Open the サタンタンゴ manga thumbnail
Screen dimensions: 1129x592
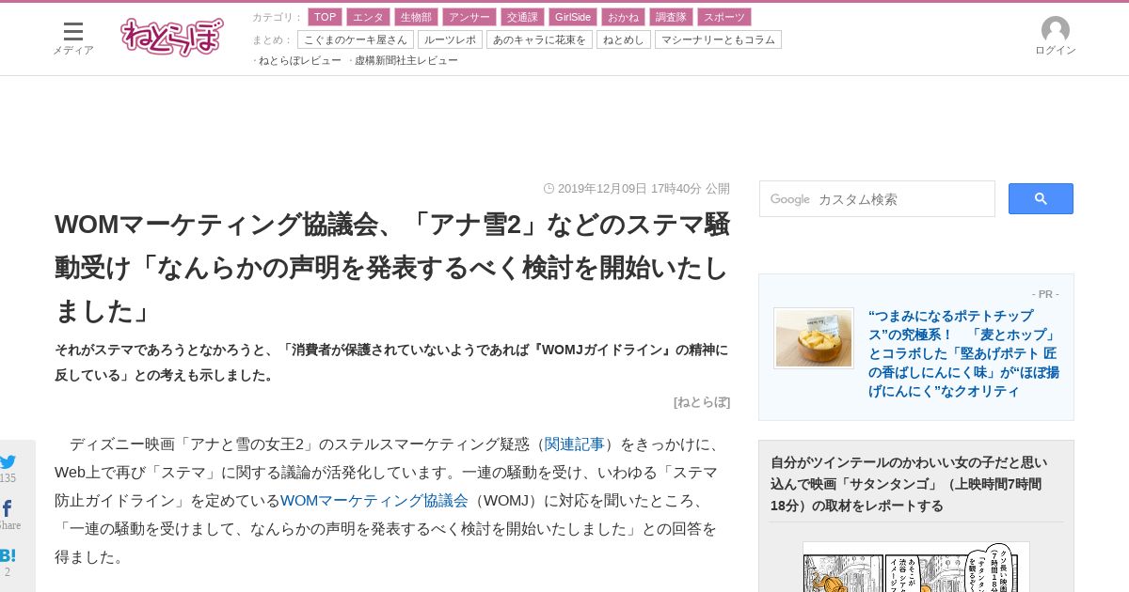tap(916, 567)
